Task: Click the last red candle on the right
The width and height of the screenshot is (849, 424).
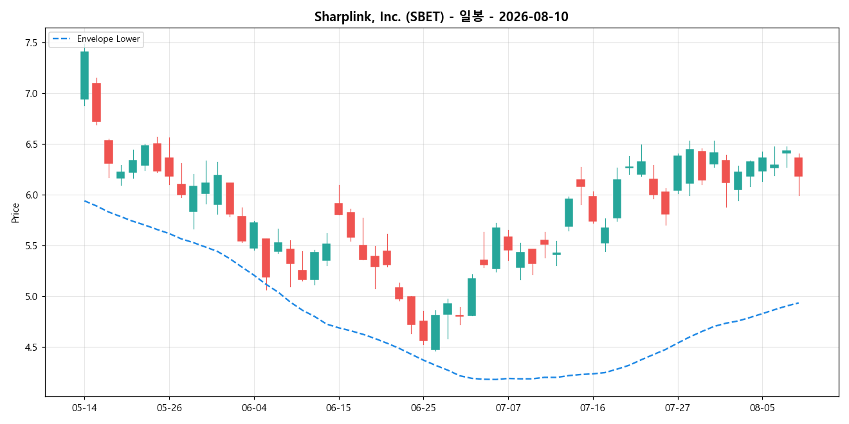Action: click(x=798, y=167)
